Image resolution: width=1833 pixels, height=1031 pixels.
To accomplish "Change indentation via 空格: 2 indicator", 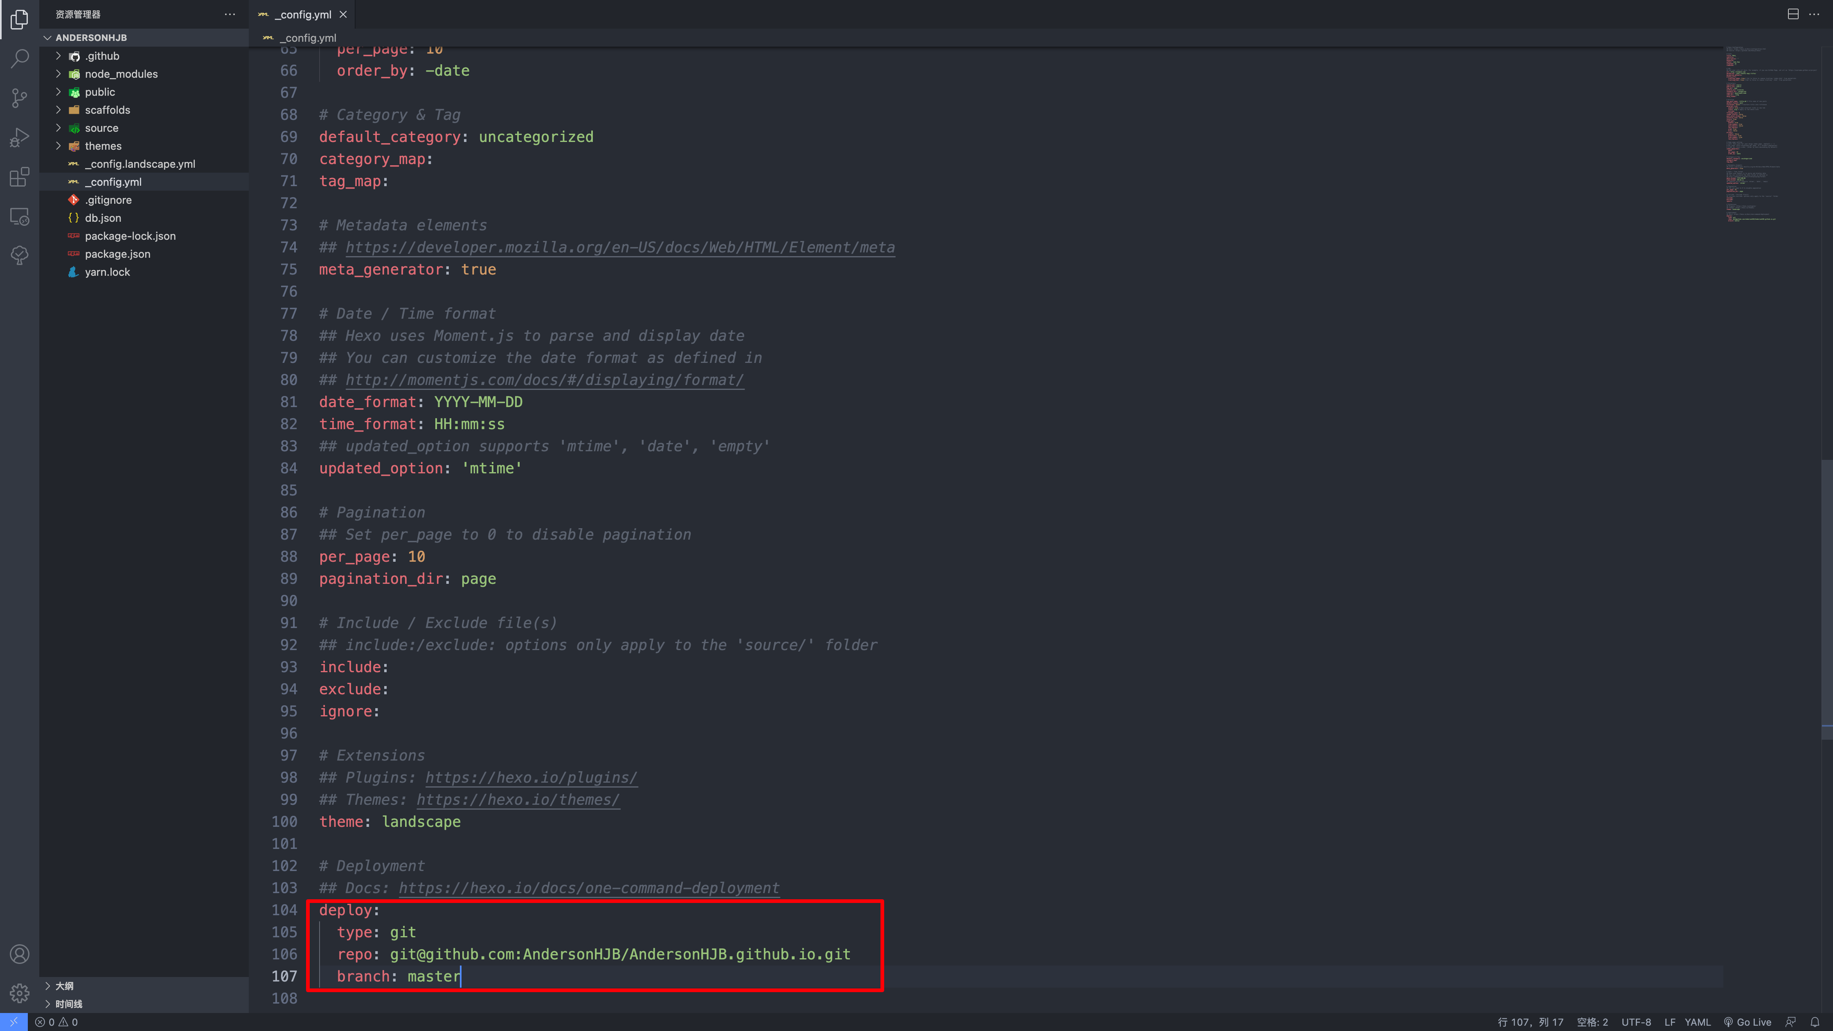I will click(x=1592, y=1022).
